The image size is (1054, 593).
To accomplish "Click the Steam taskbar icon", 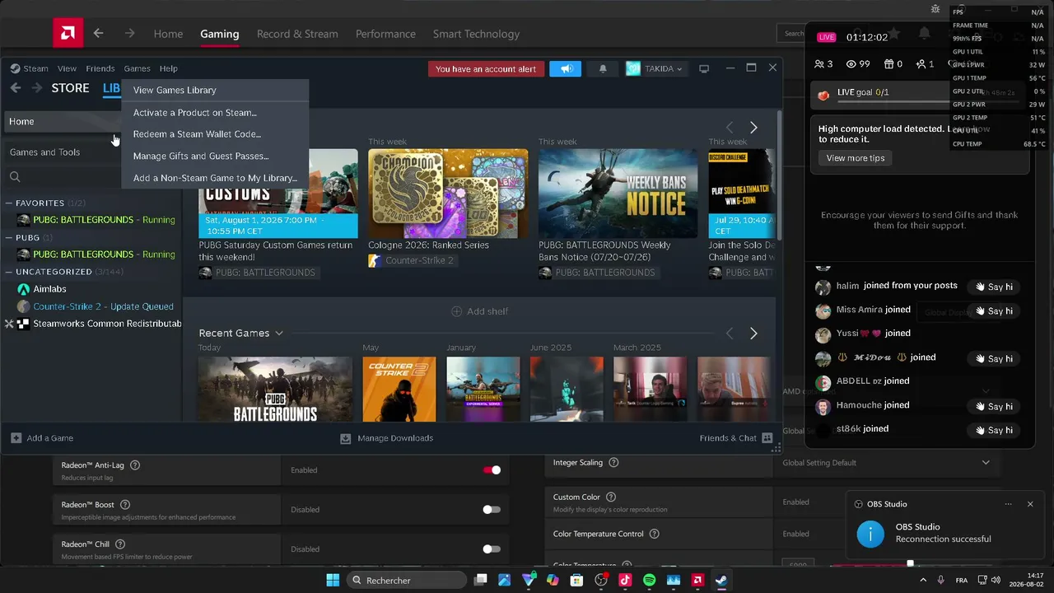I will click(x=721, y=581).
